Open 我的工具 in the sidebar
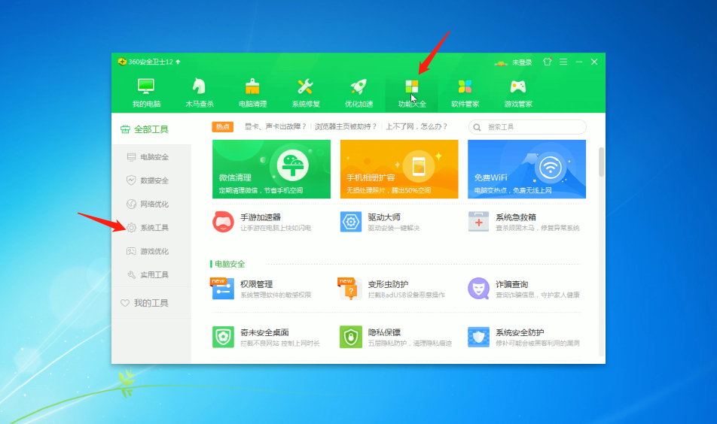 coord(151,303)
